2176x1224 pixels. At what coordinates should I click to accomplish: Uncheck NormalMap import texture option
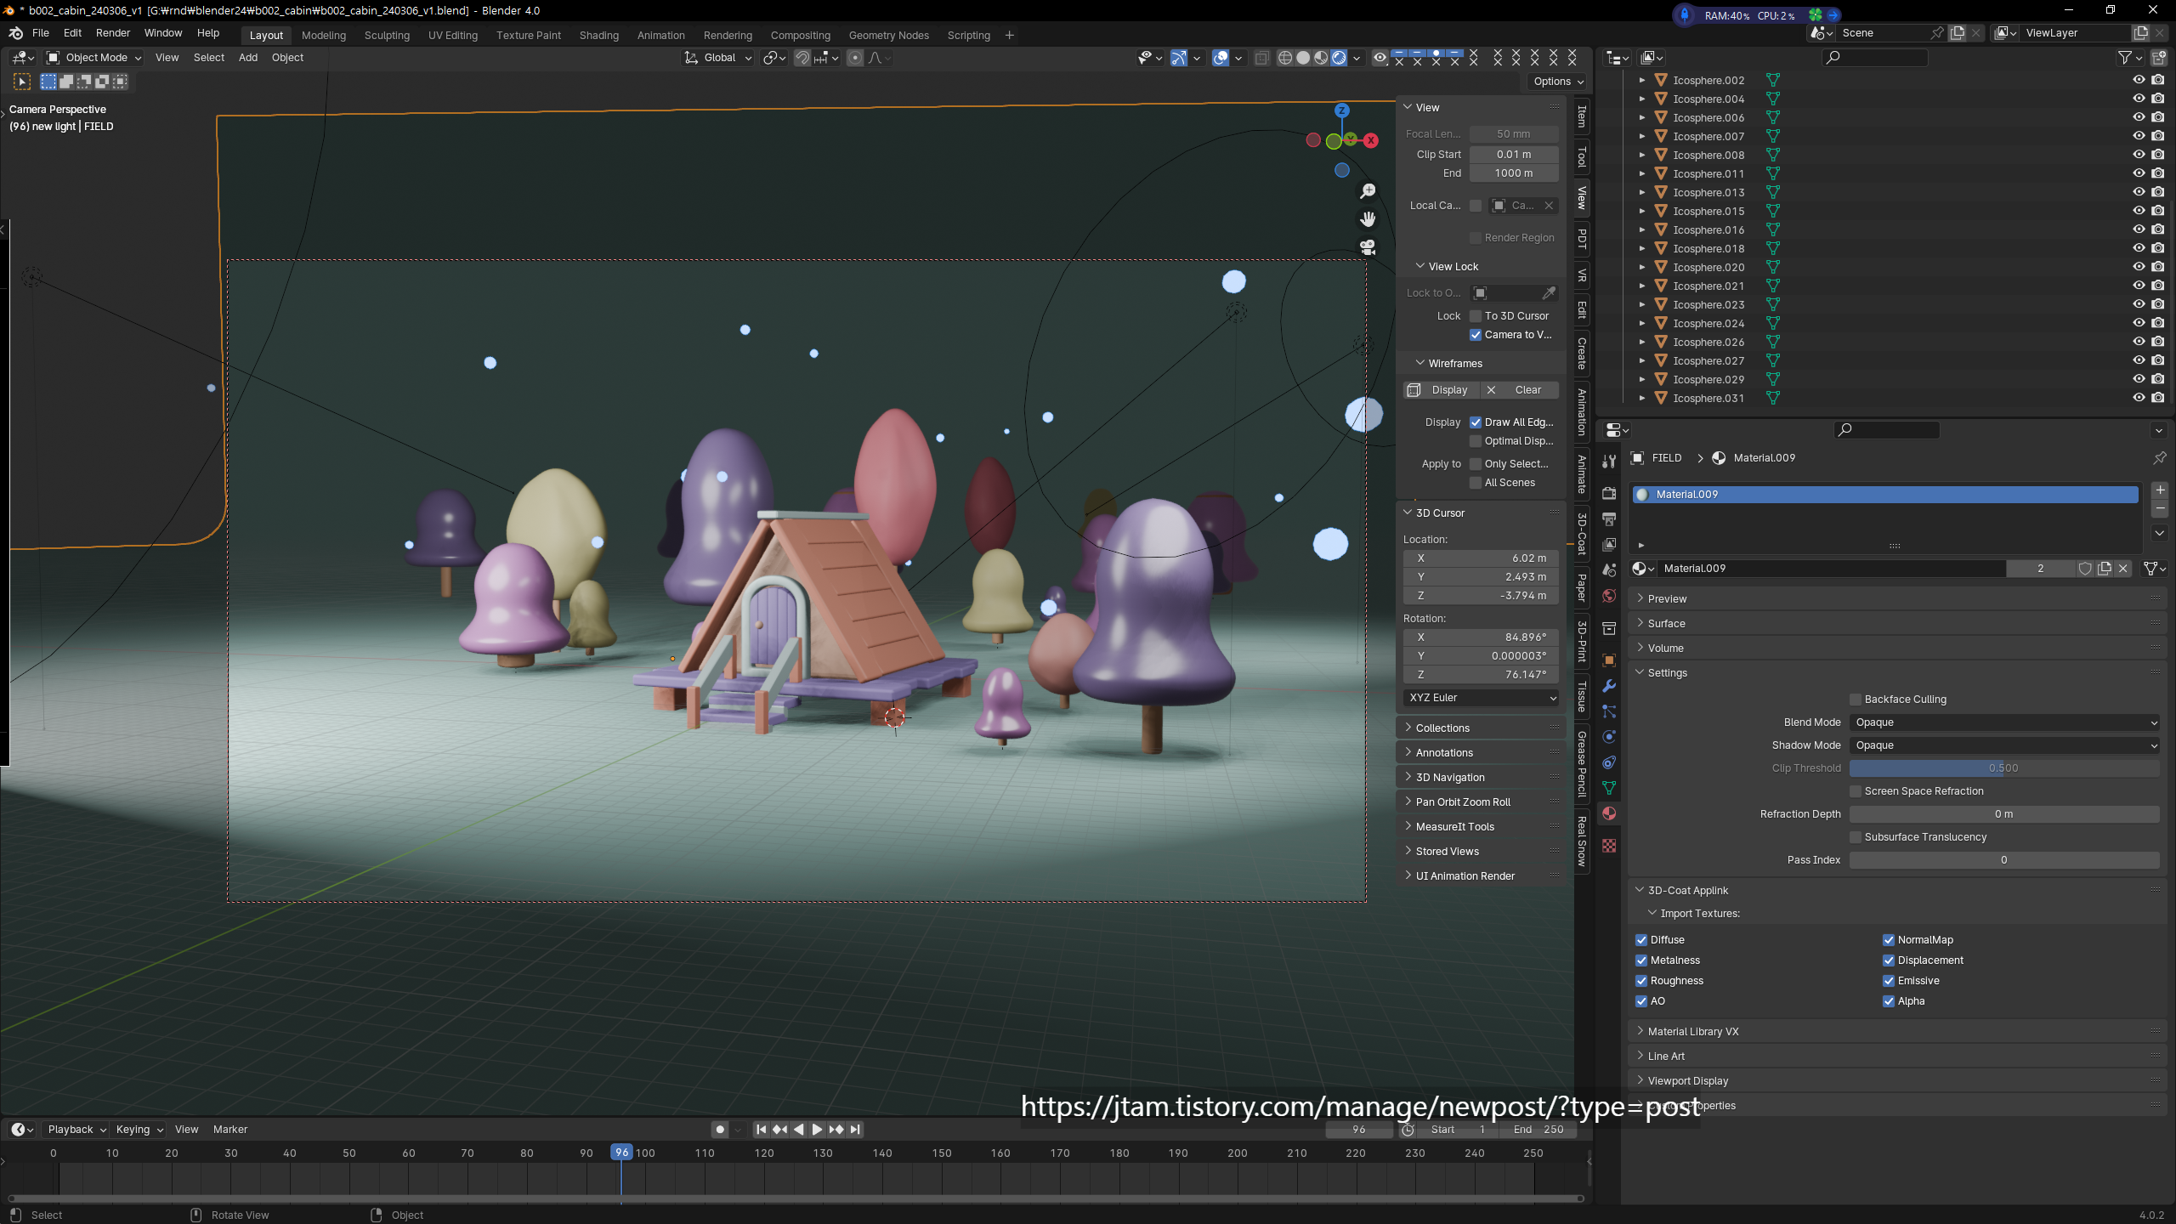point(1889,940)
